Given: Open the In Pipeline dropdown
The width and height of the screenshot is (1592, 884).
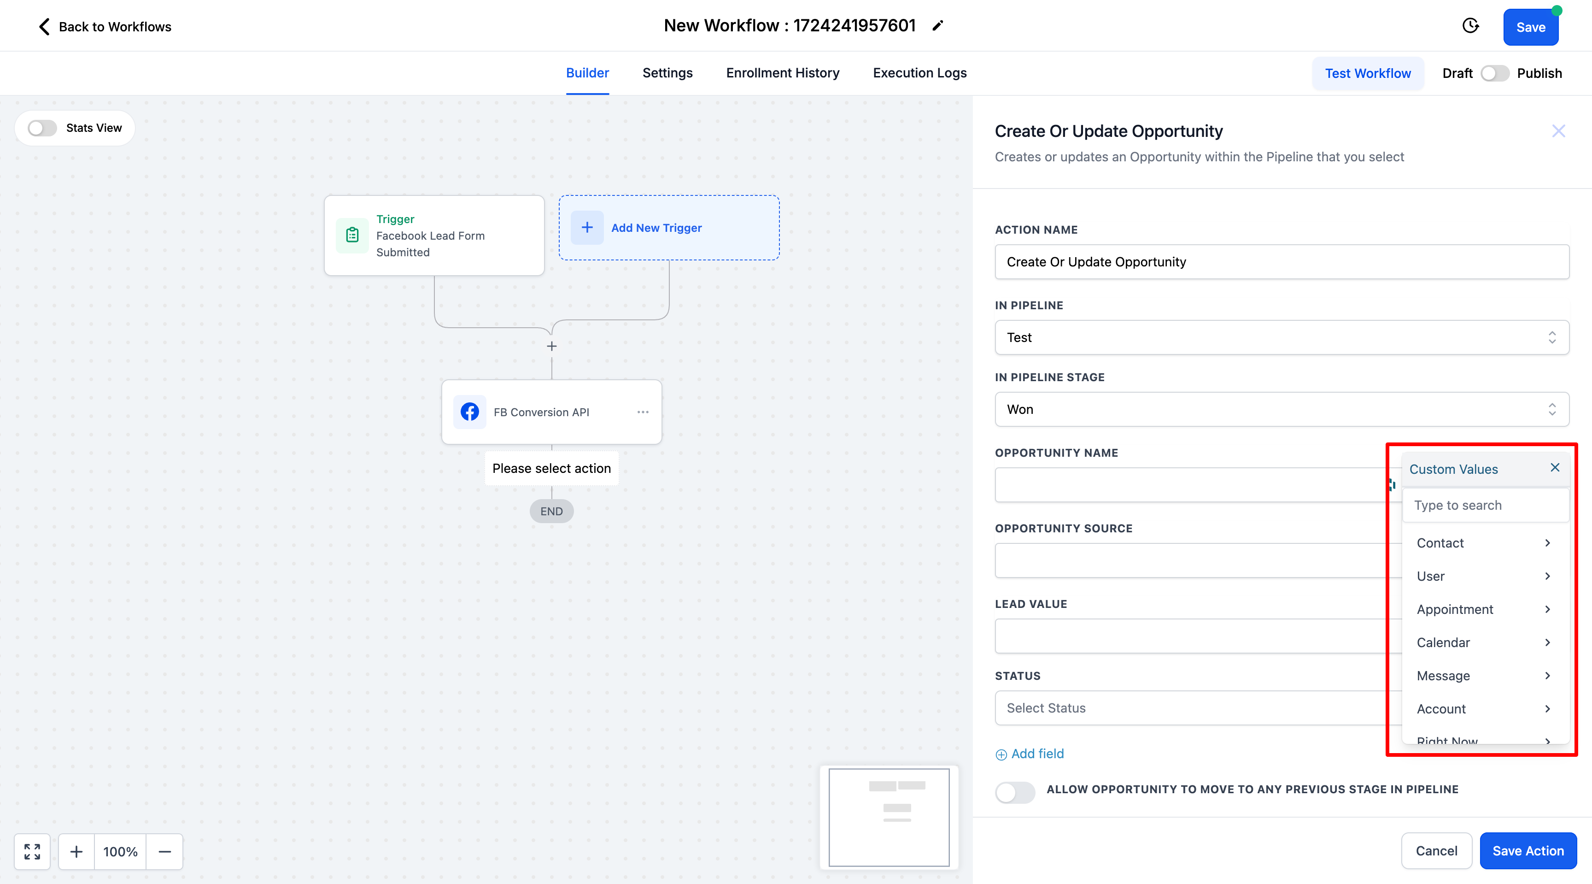Looking at the screenshot, I should [1282, 337].
